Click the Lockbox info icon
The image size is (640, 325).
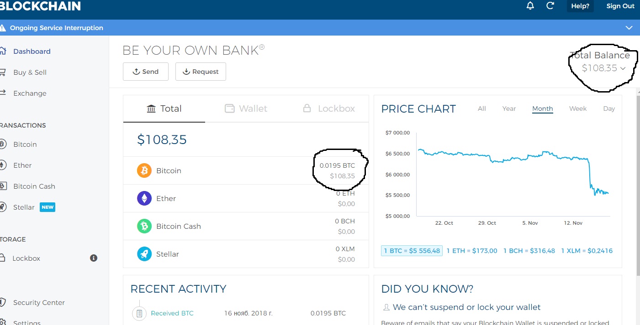click(94, 258)
